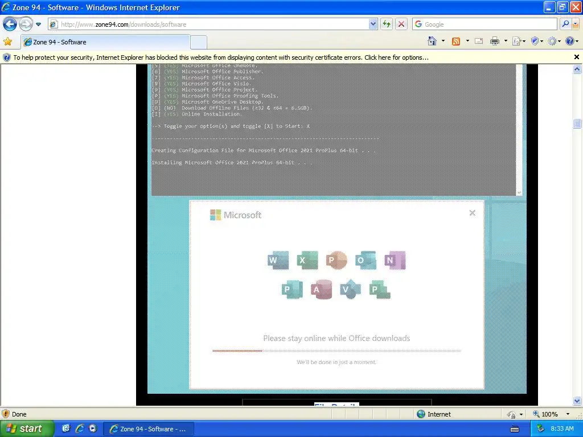Click the Outlook icon in installer image
This screenshot has height=437, width=583.
tap(366, 259)
